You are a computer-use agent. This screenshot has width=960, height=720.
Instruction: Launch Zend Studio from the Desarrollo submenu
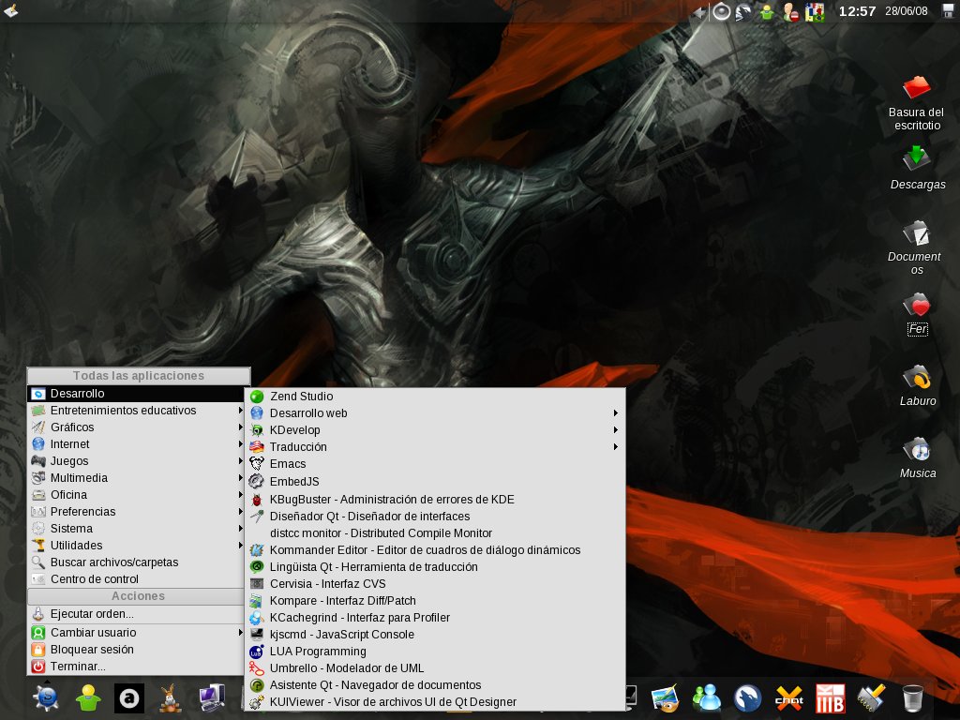435,397
